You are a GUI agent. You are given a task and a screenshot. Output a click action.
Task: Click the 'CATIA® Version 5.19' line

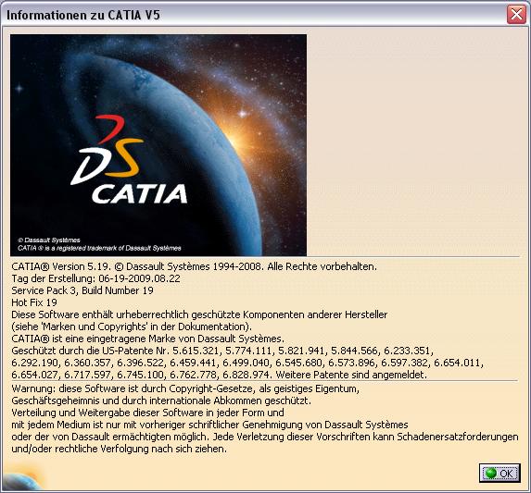[194, 266]
